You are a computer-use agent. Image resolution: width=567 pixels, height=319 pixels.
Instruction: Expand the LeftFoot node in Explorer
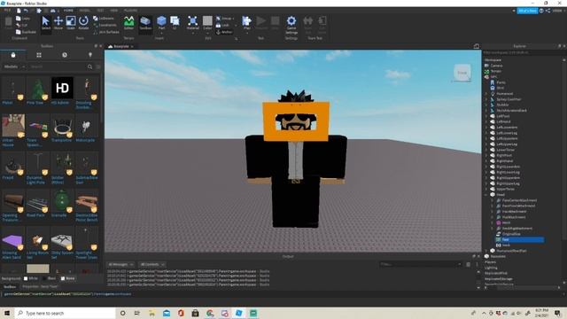coord(486,116)
